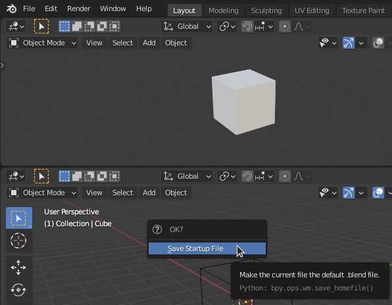This screenshot has width=392, height=305.
Task: Expand the collapsed toolbar arrow at the left edge
Action: pos(2,66)
